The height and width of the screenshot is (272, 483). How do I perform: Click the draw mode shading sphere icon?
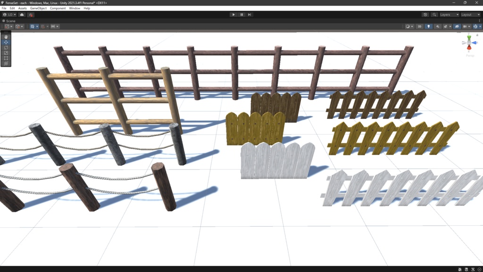[408, 26]
